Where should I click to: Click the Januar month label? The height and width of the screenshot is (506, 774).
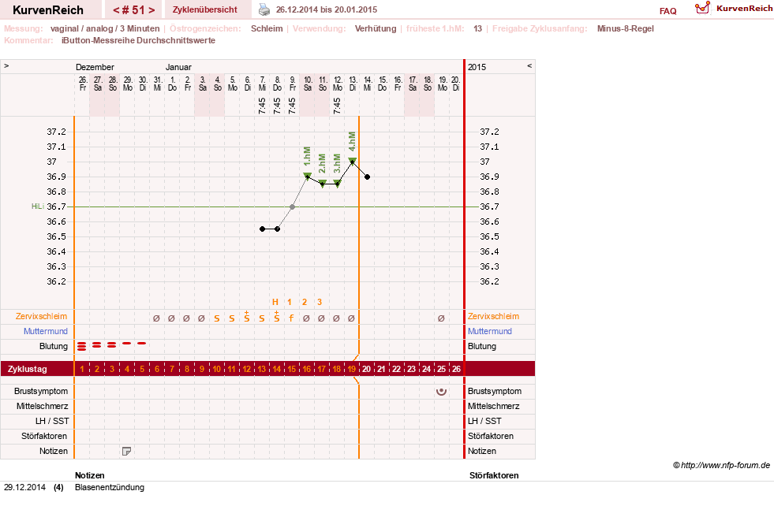click(x=178, y=67)
